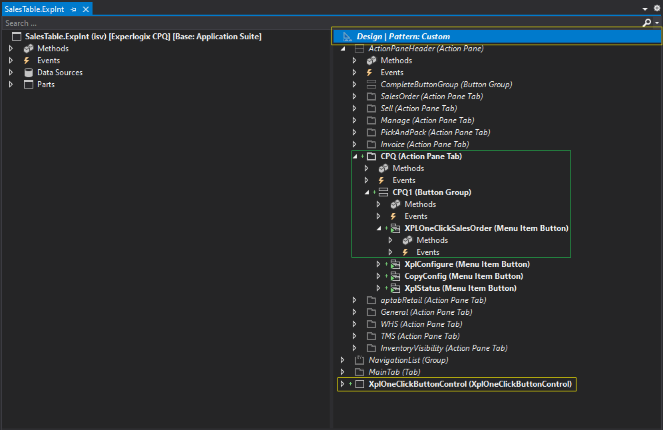Expand the Parts node
The image size is (663, 430).
[x=11, y=84]
